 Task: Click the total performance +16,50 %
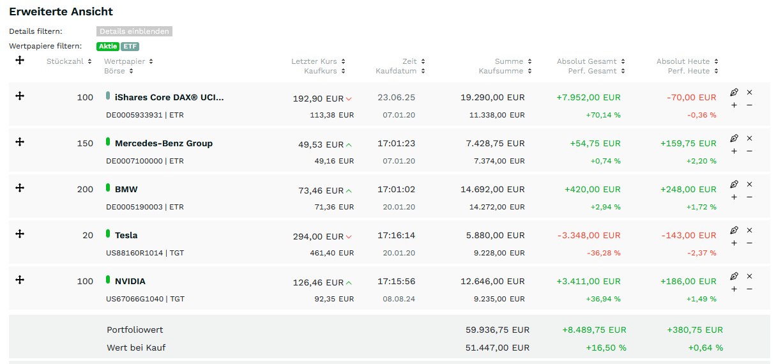click(606, 348)
